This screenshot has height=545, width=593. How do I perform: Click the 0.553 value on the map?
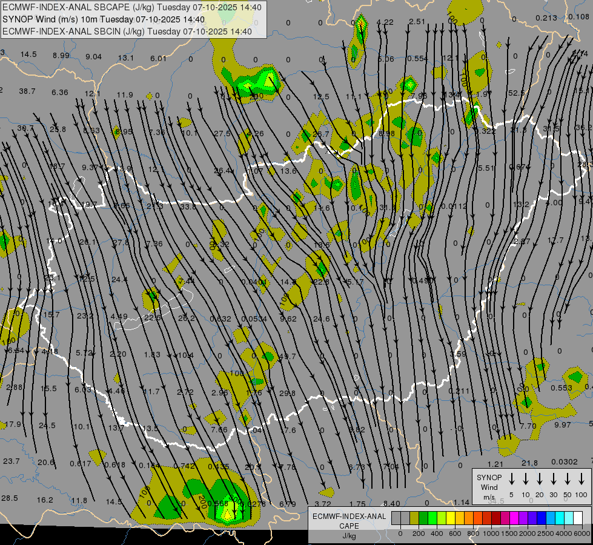coord(562,388)
